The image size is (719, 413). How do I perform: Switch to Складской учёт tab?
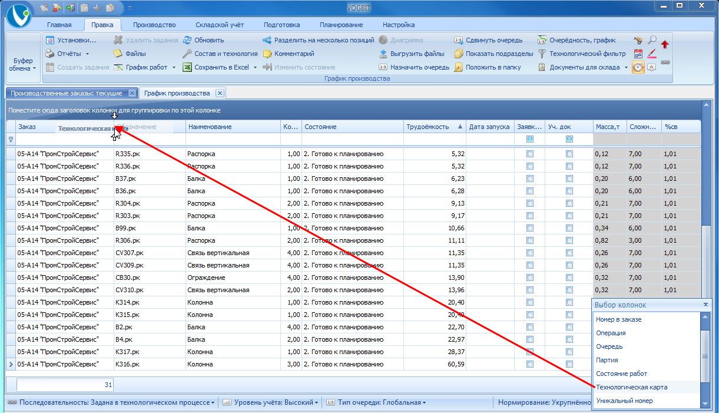point(221,25)
